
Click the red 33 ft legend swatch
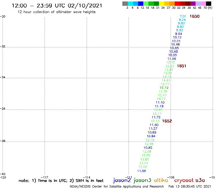(x=177, y=3)
